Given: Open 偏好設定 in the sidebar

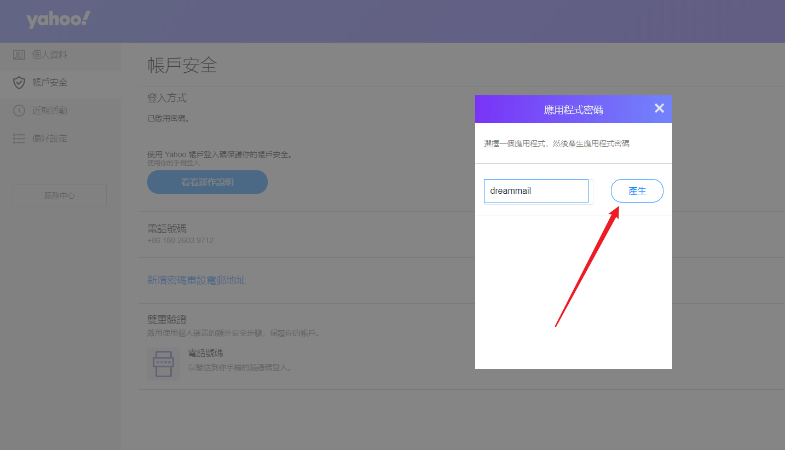Looking at the screenshot, I should pyautogui.click(x=60, y=139).
